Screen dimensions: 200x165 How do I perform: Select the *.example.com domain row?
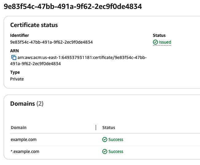pos(105,151)
